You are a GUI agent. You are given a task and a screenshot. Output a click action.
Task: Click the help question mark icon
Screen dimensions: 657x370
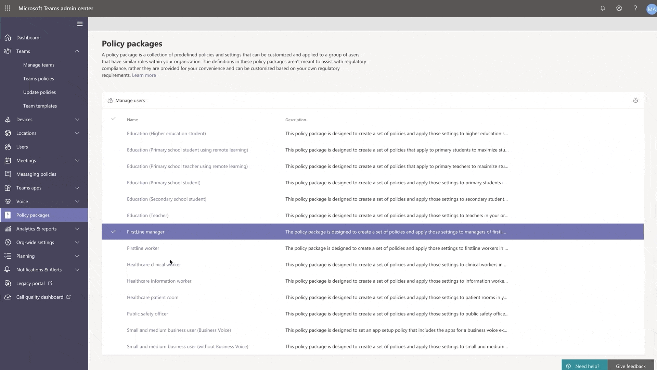coord(635,8)
